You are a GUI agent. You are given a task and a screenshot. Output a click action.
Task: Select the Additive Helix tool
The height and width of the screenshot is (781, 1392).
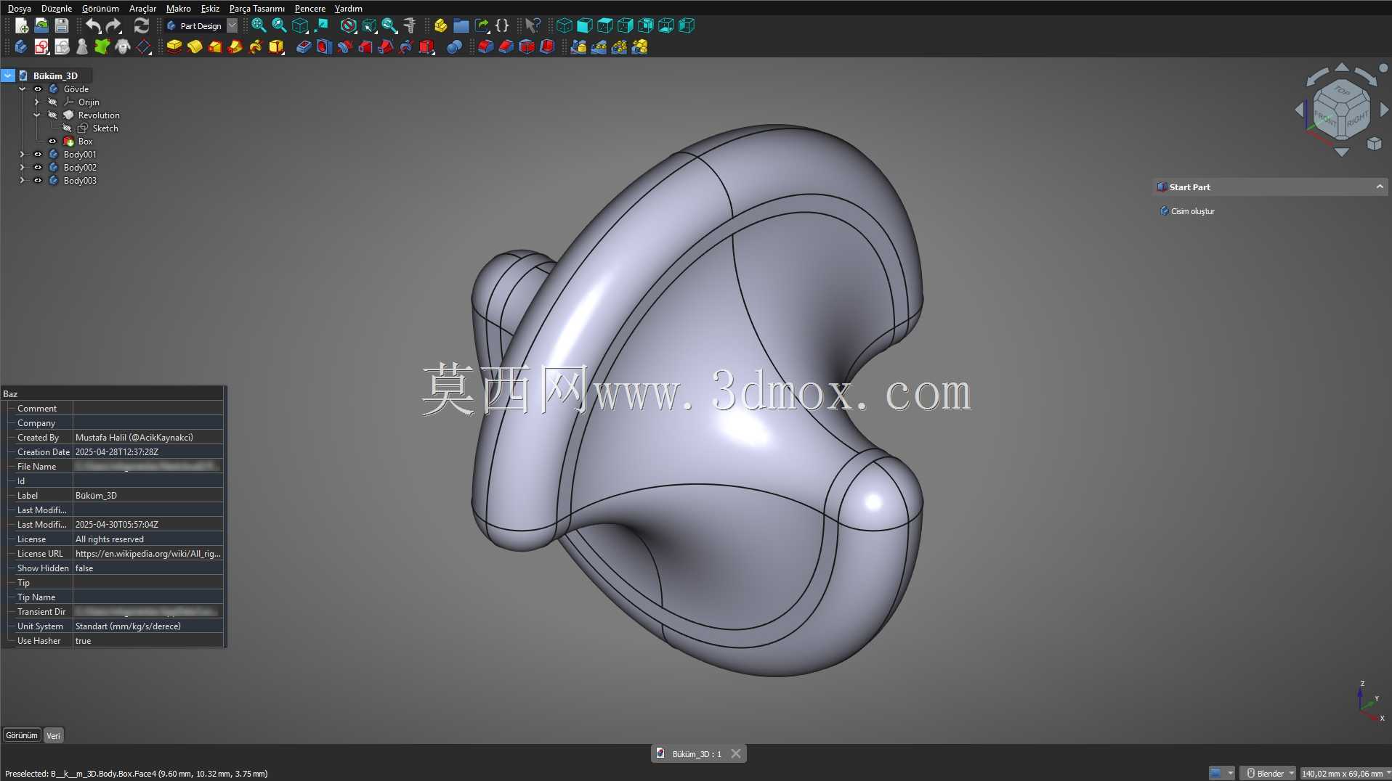(256, 47)
